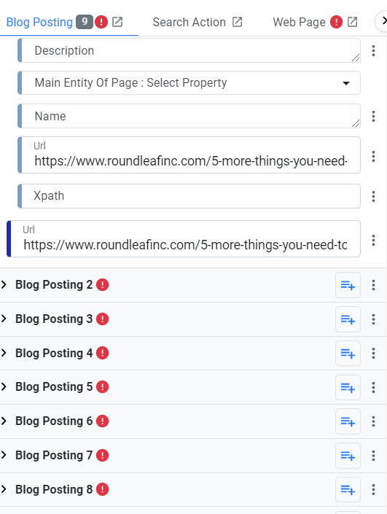
Task: Open Blog Posting external link icon
Action: 117,23
